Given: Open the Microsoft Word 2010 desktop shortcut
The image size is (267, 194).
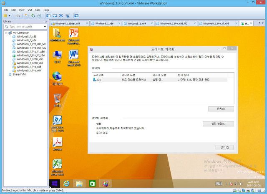Looking at the screenshot, I should tap(74, 58).
